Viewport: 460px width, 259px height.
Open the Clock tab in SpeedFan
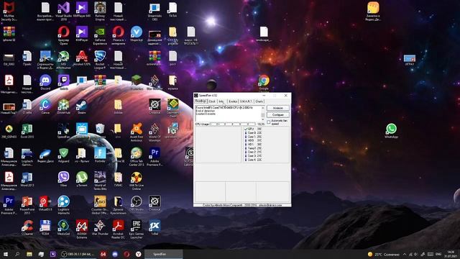point(212,101)
